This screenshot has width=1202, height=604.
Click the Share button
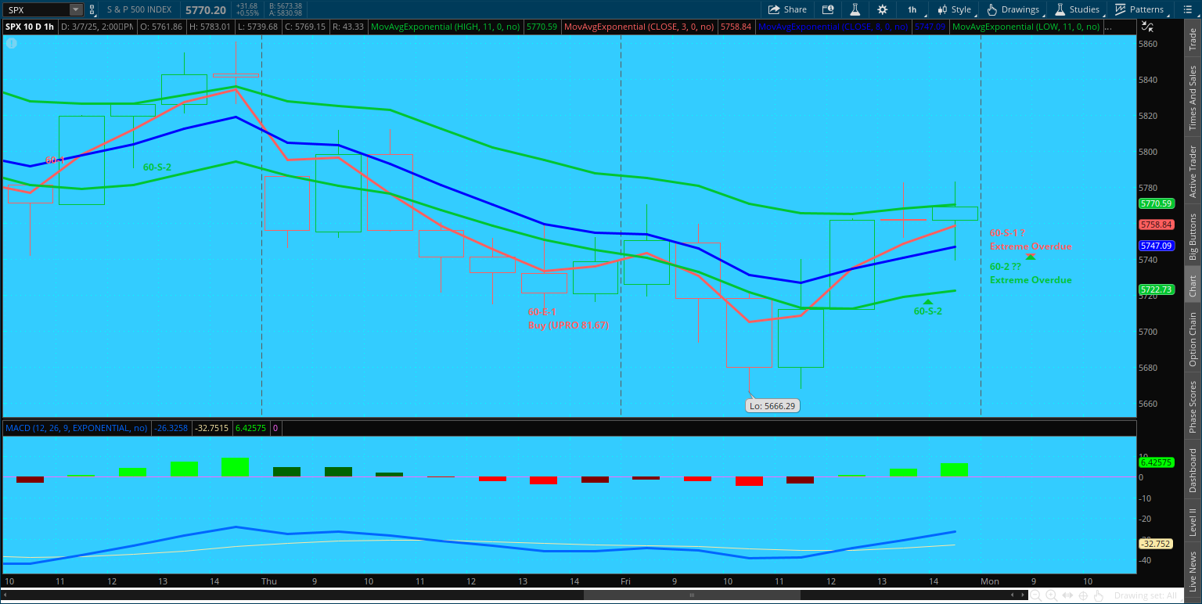tap(787, 9)
